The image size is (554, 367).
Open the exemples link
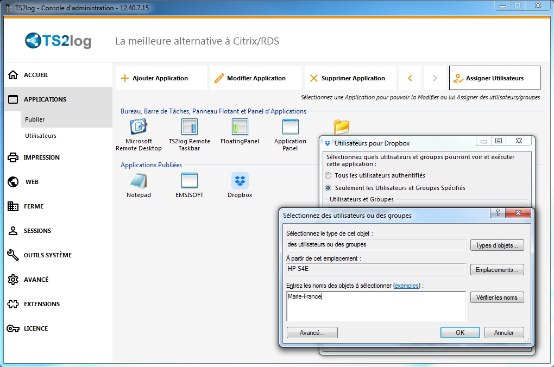407,286
